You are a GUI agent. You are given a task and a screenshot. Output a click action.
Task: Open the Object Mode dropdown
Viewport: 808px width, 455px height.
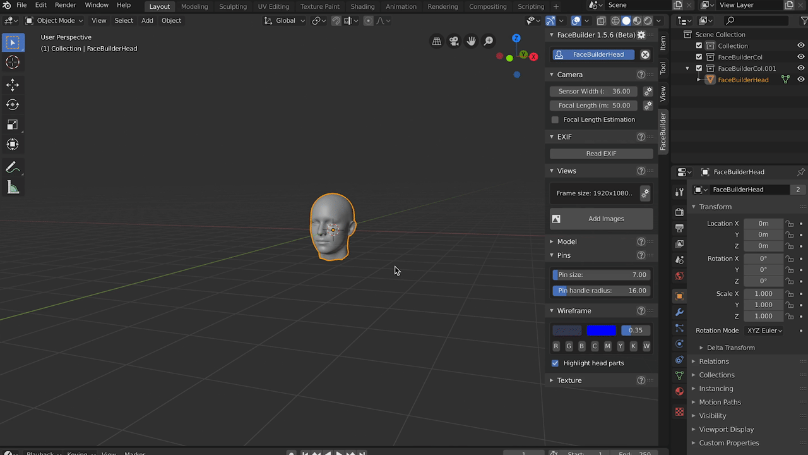tap(55, 20)
